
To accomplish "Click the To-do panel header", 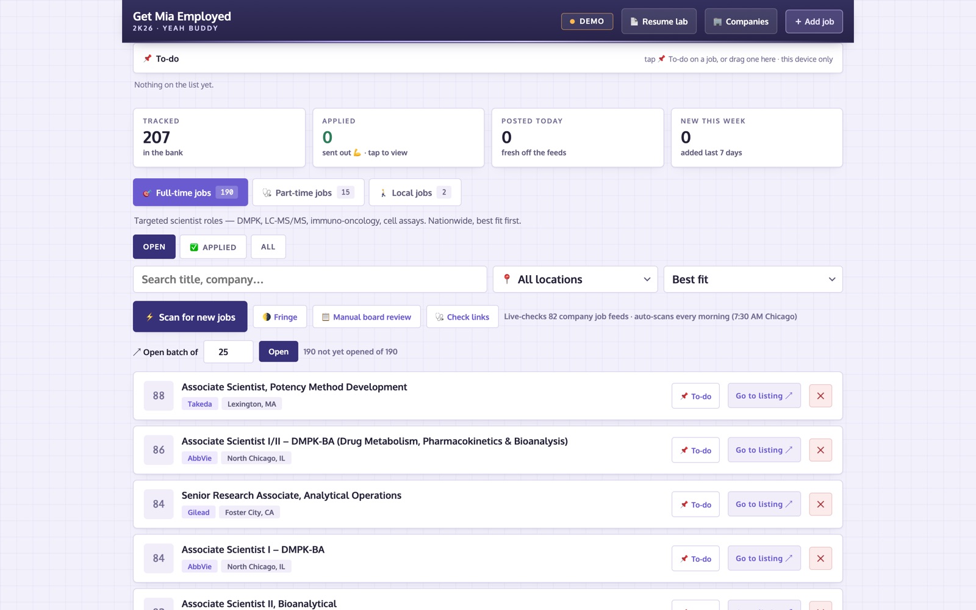I will pyautogui.click(x=488, y=59).
